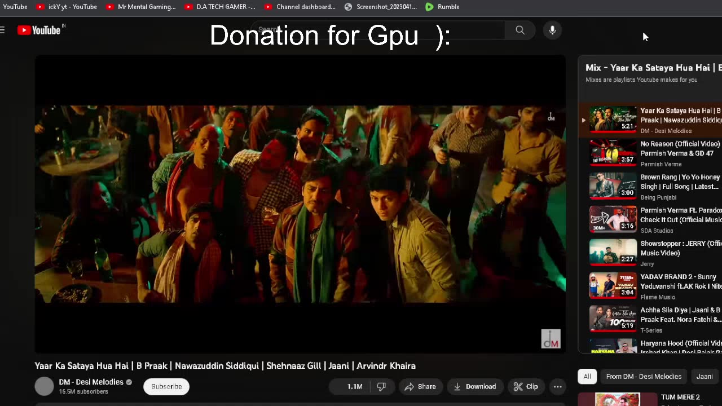Click channel name 'SDA Studios' in playlist

pos(657,231)
